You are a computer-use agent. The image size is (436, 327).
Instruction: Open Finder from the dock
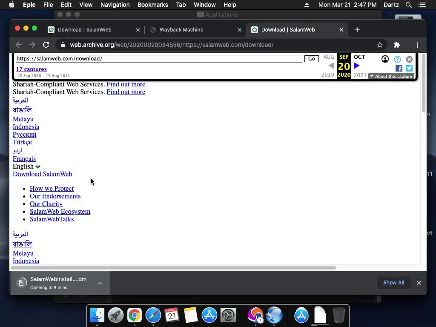tap(97, 316)
